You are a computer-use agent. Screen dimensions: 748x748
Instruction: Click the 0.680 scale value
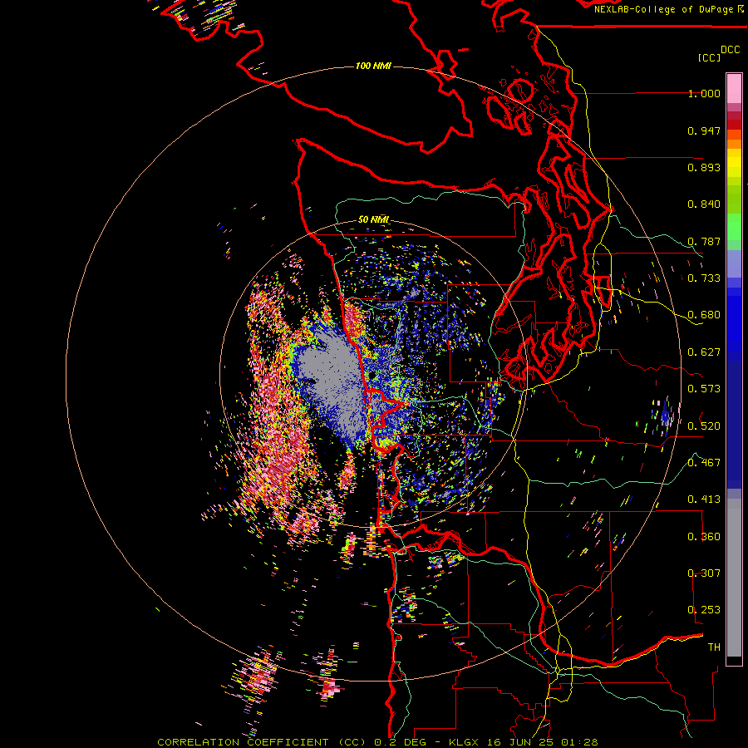(x=704, y=315)
